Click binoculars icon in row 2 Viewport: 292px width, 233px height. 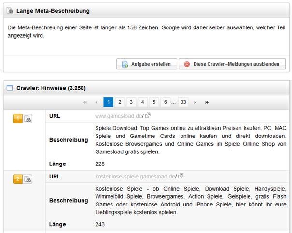click(28, 179)
